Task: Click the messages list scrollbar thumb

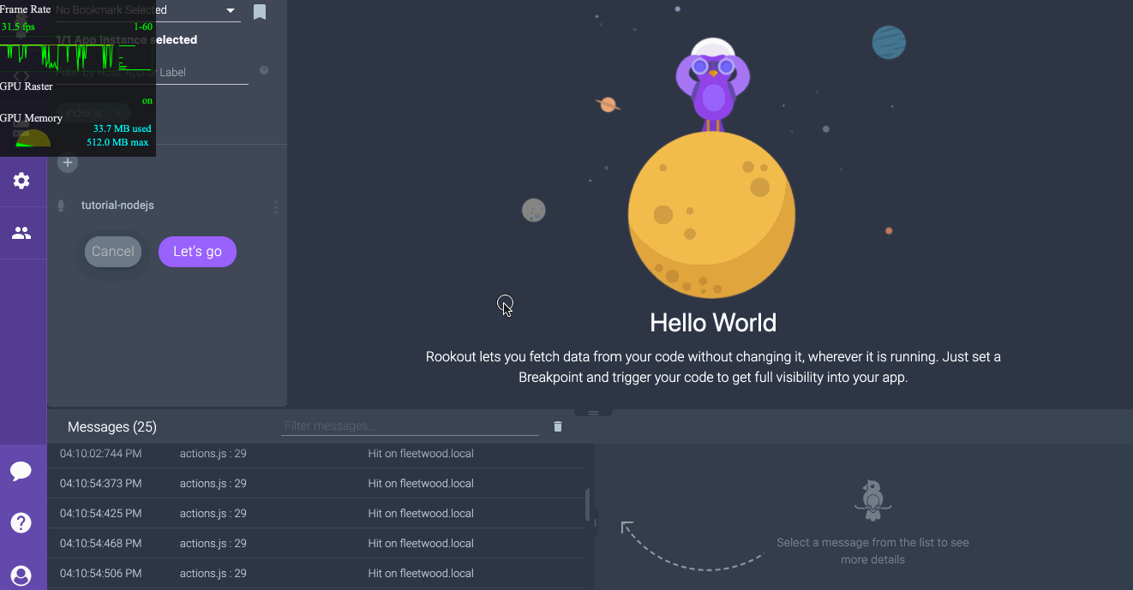Action: click(588, 504)
